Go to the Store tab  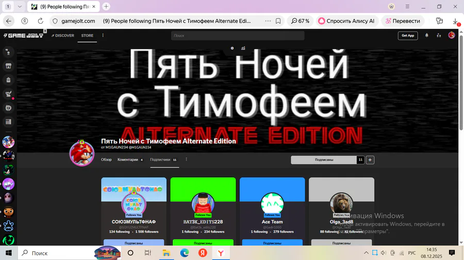87,35
